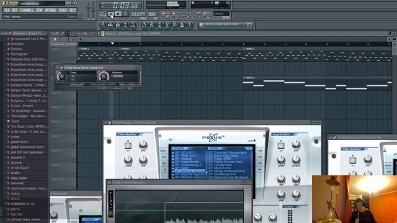397x223 pixels.
Task: Toggle Amp Modifier on button in front Nexus
Action: [281, 146]
